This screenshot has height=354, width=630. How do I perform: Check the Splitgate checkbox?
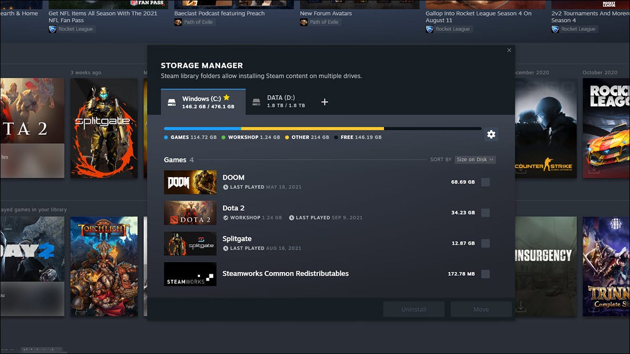tap(485, 243)
